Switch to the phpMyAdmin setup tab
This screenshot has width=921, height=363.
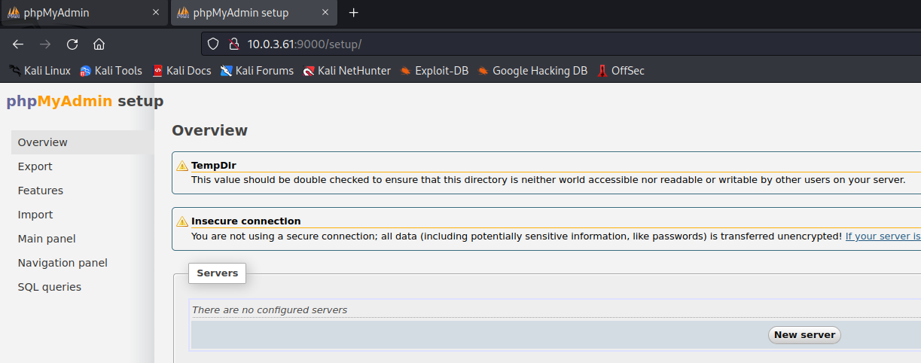click(x=255, y=13)
